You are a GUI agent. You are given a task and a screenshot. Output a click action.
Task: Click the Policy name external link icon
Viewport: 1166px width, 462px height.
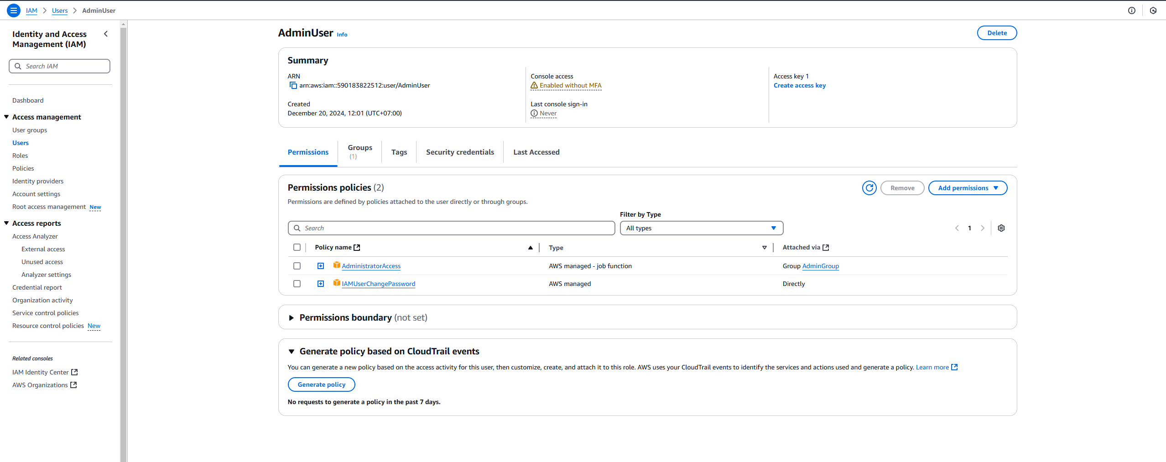click(x=357, y=247)
